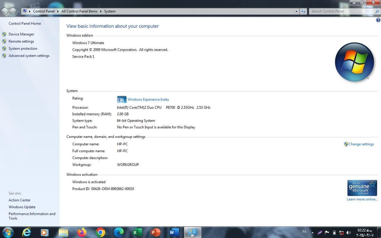Viewport: 381px width, 238px height.
Task: Click Learn more online link
Action: tap(362, 199)
